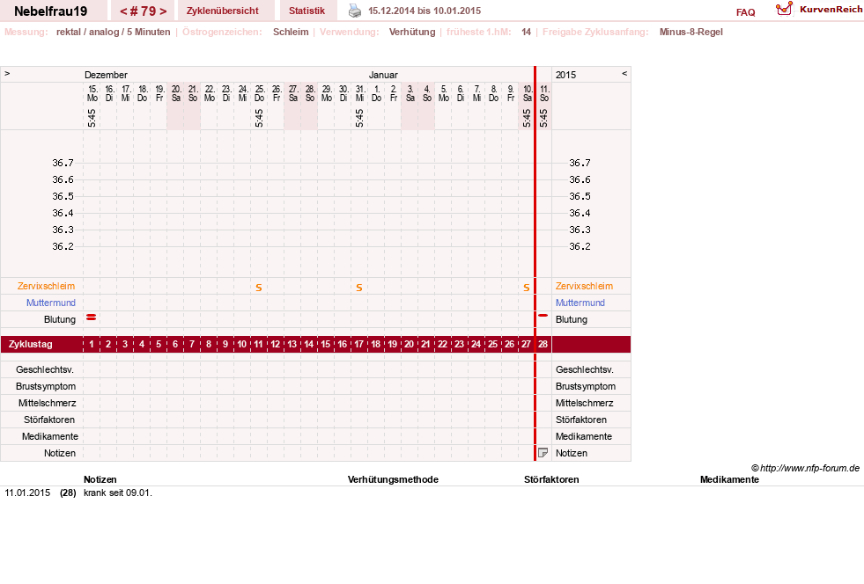Open the Statistik tab
864x584 pixels.
[306, 11]
